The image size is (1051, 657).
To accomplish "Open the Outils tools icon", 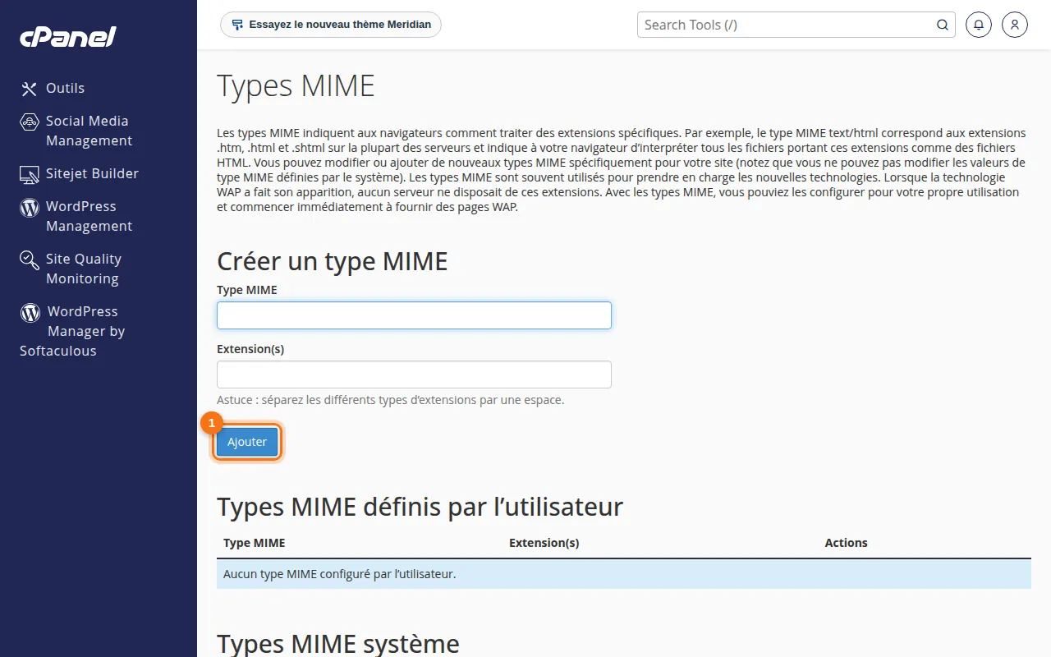I will click(30, 89).
